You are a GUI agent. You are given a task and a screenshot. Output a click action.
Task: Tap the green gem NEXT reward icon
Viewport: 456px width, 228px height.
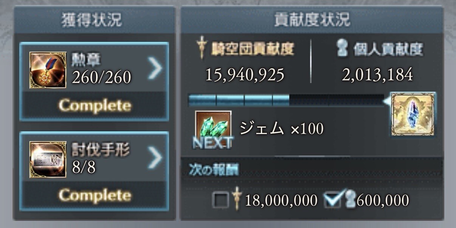[213, 129]
